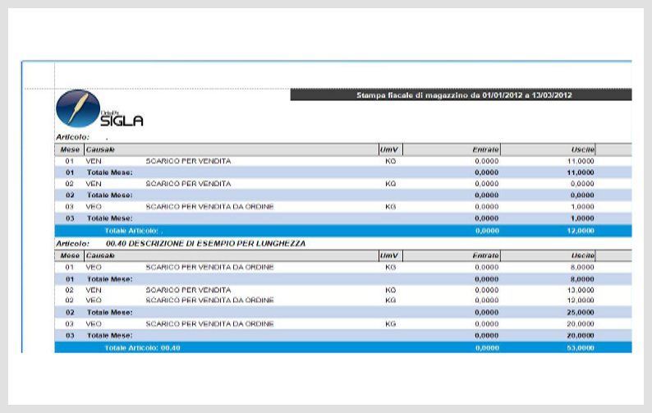The image size is (652, 413).
Task: Click 'Totale Articolo: .' summary row
Action: click(343, 231)
